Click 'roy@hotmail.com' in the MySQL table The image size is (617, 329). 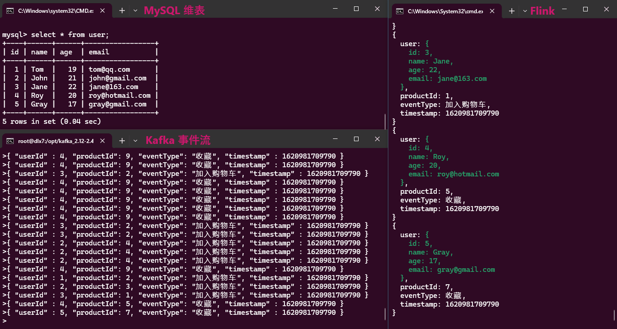pos(120,96)
